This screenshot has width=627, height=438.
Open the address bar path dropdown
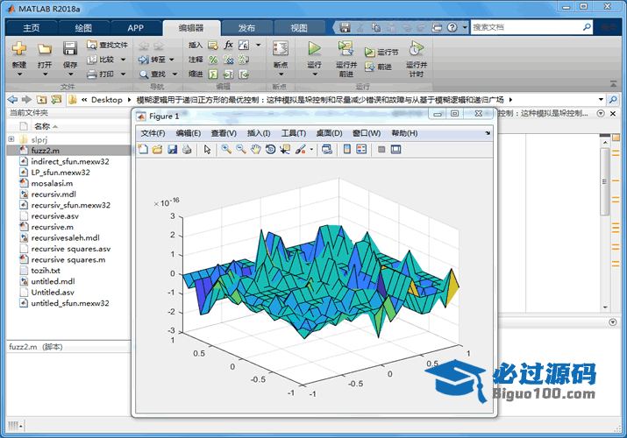pyautogui.click(x=601, y=99)
